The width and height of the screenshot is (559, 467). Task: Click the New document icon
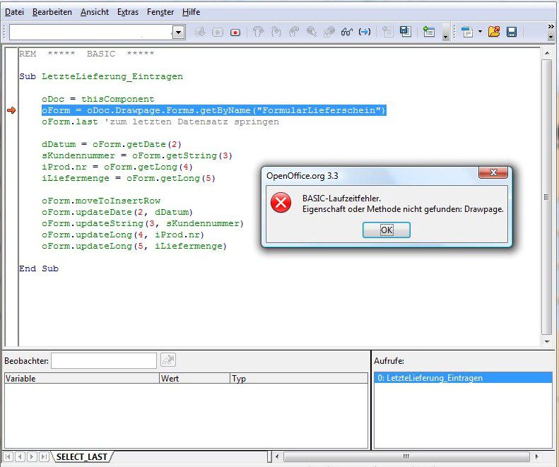pyautogui.click(x=466, y=32)
